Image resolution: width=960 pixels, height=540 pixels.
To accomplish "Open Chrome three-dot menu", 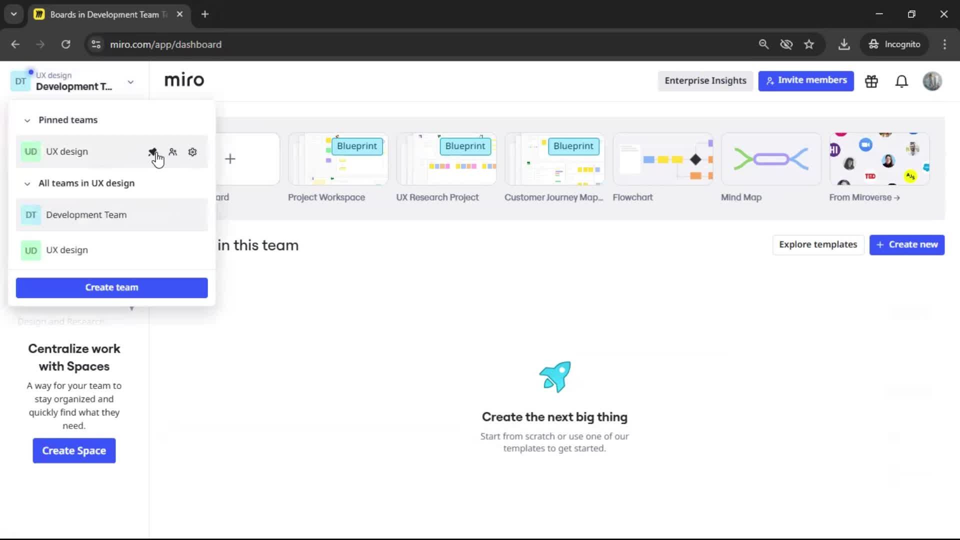I will pos(944,44).
